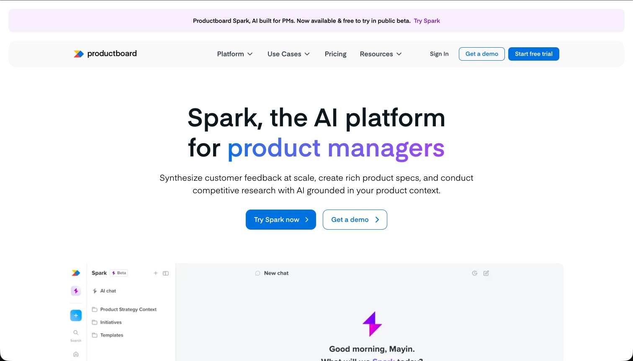
Task: Expand the Resources menu
Action: (381, 54)
